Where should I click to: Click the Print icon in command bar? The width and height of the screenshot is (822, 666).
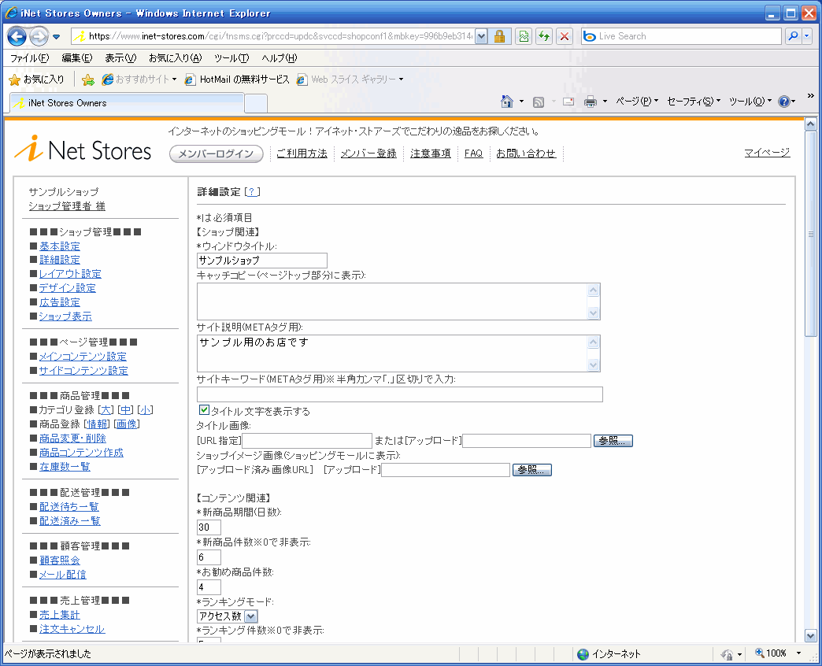coord(590,102)
